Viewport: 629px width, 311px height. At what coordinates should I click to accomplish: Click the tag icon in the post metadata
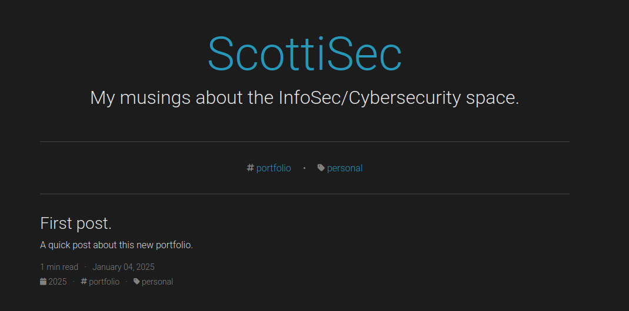click(137, 282)
